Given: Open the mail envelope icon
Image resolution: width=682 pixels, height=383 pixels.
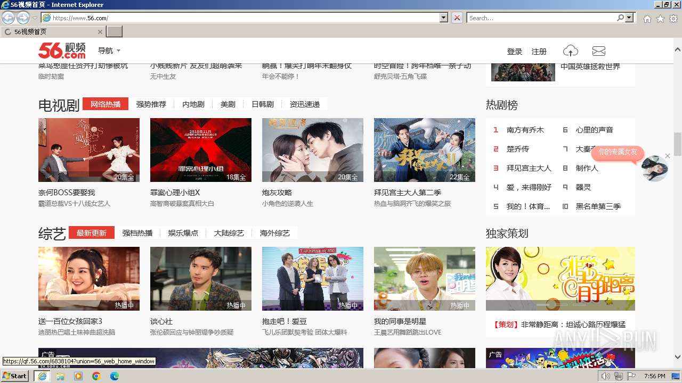Looking at the screenshot, I should click(x=599, y=51).
